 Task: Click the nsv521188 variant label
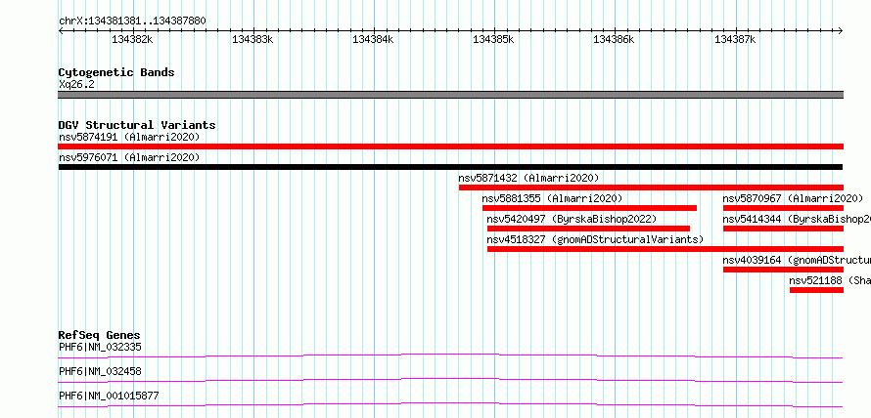click(830, 281)
